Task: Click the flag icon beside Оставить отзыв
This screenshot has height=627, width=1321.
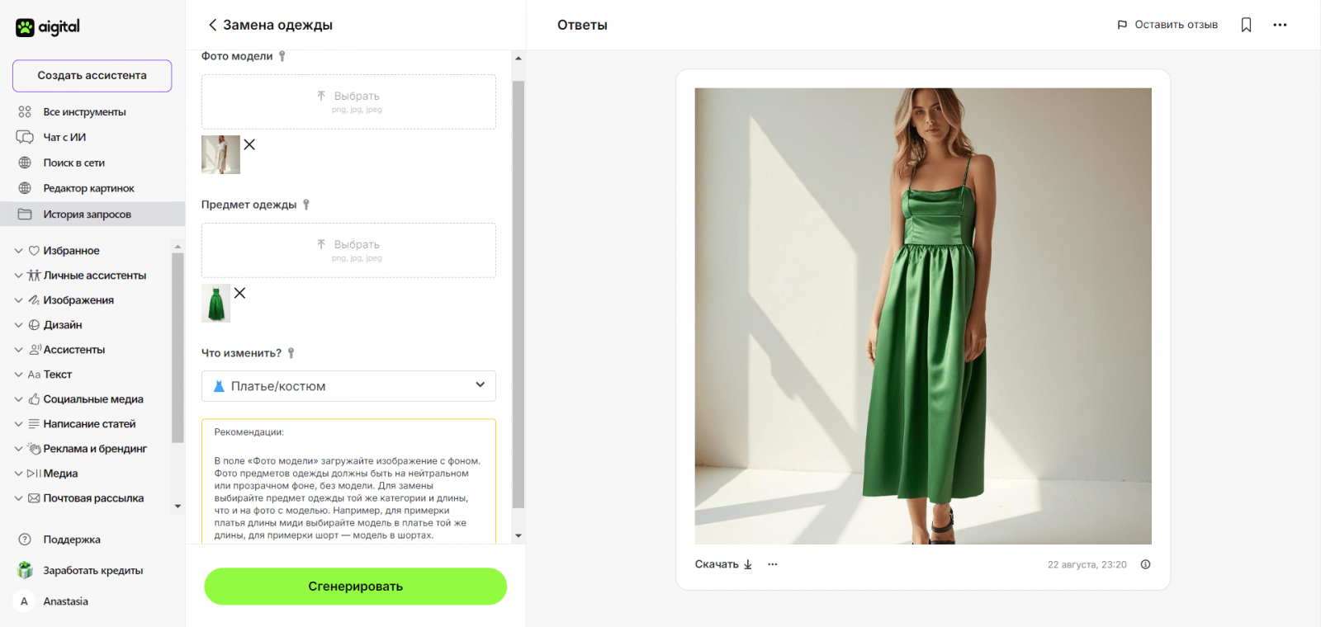Action: tap(1122, 25)
